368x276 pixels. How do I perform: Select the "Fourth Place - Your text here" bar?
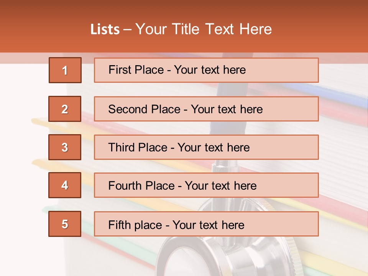coord(206,185)
